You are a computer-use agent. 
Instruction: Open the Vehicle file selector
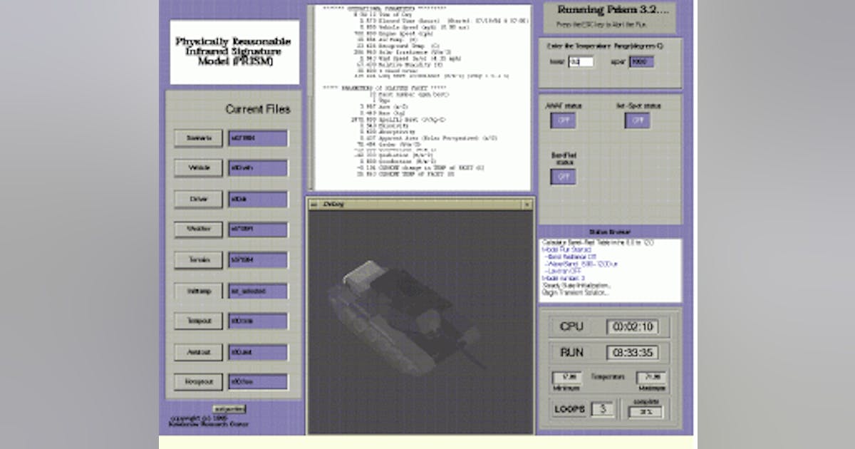[198, 167]
